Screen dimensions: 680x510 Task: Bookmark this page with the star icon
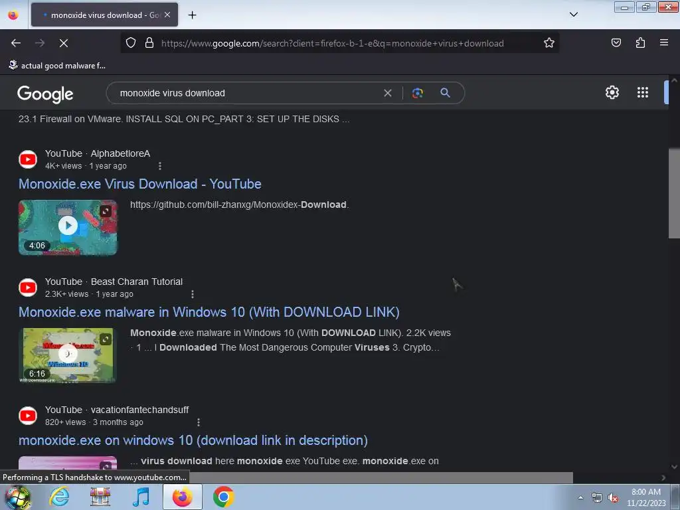[x=549, y=43]
